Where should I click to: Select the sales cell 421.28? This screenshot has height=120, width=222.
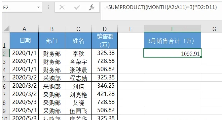[105, 94]
